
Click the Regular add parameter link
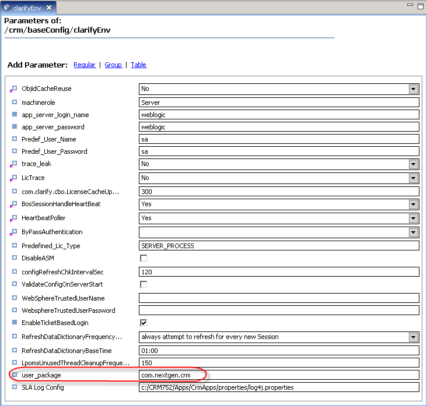pyautogui.click(x=85, y=65)
